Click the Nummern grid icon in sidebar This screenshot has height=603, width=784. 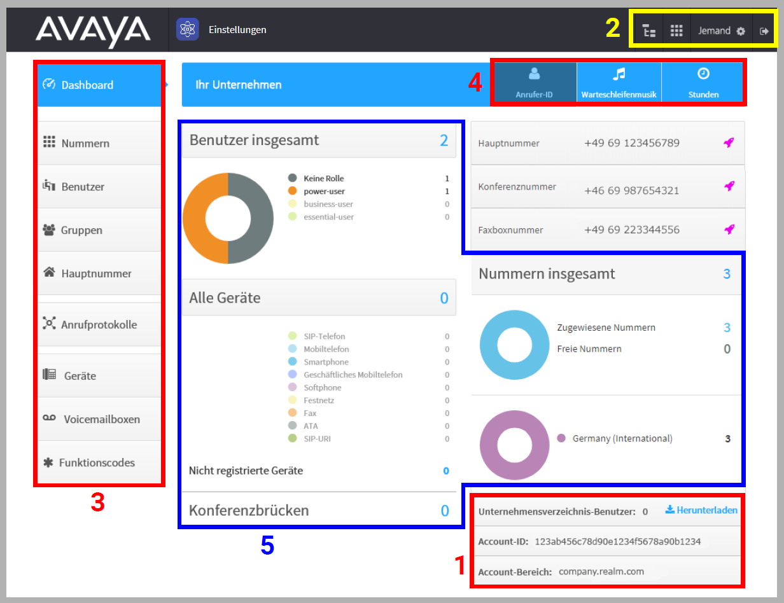[x=49, y=142]
